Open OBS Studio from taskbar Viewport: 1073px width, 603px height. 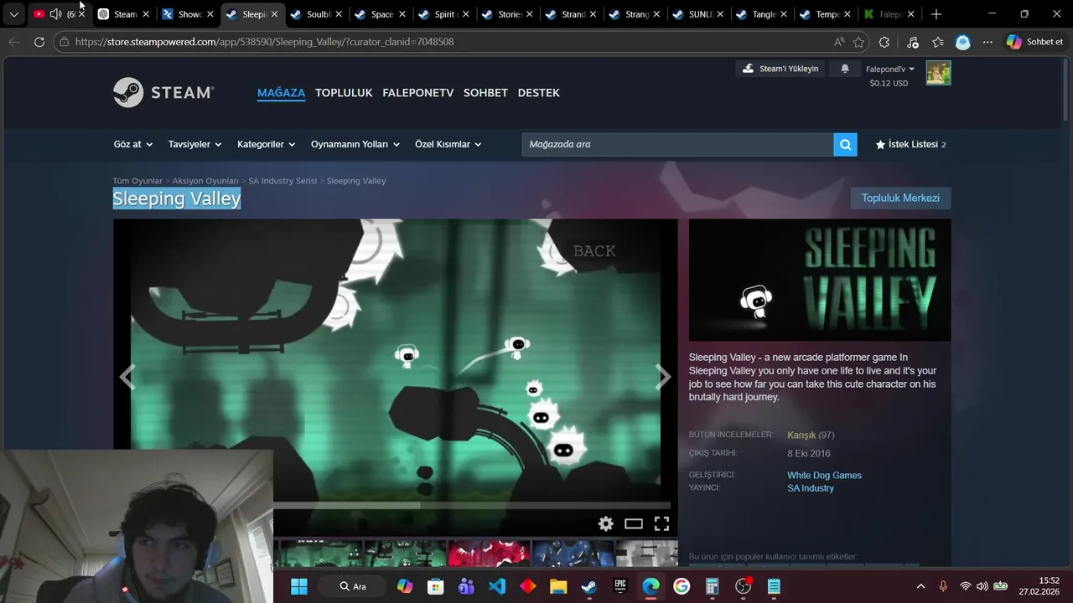744,586
